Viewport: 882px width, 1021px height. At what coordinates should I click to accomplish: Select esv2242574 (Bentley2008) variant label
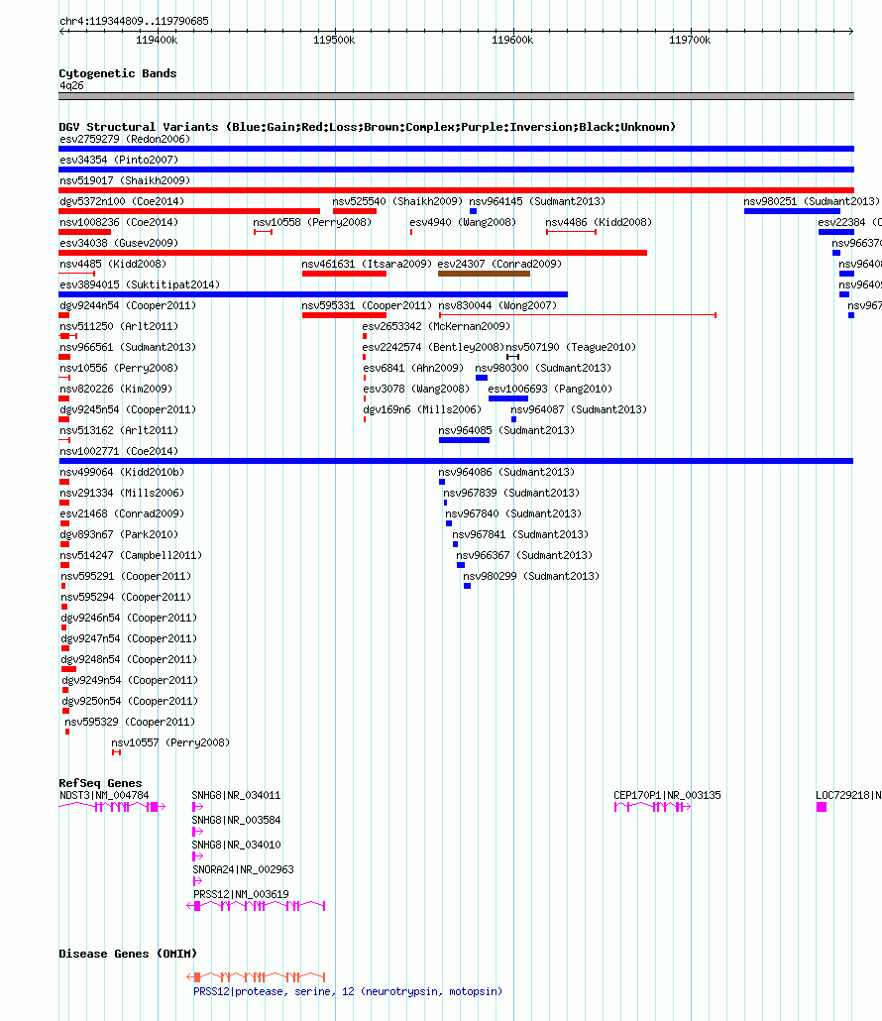tap(433, 347)
